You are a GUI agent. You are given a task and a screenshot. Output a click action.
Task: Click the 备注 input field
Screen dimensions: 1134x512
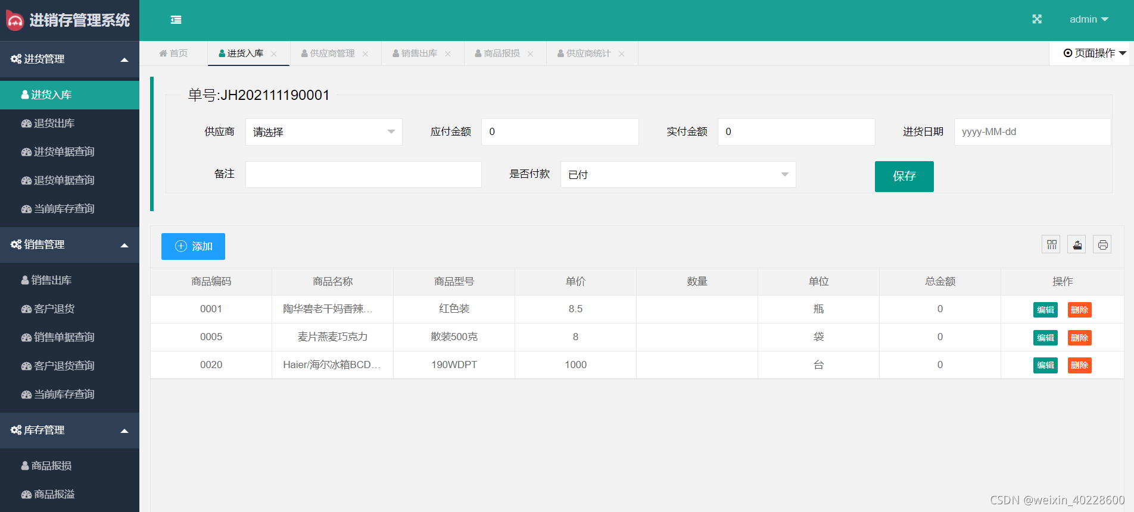click(x=363, y=175)
